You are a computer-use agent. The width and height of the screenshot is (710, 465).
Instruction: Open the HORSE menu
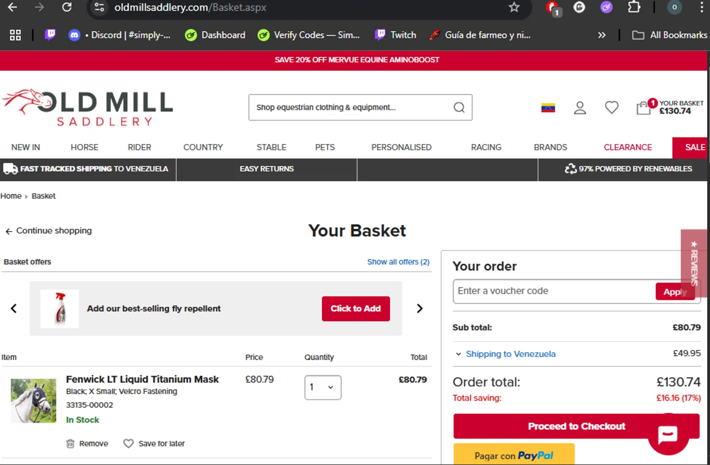tap(84, 147)
